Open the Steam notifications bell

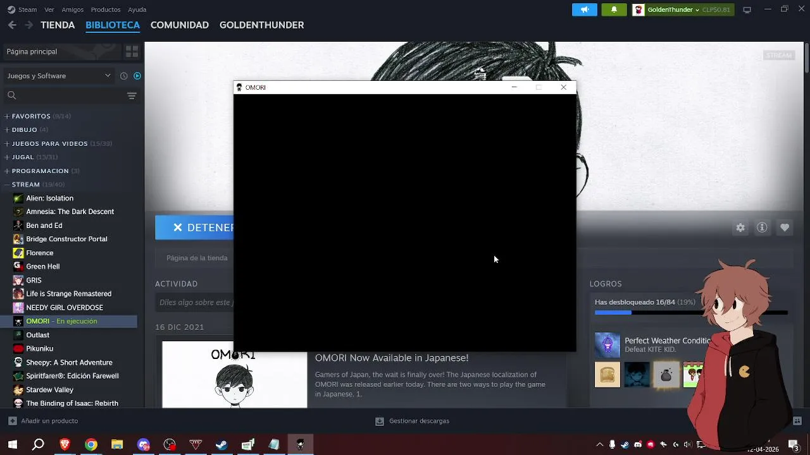[614, 9]
